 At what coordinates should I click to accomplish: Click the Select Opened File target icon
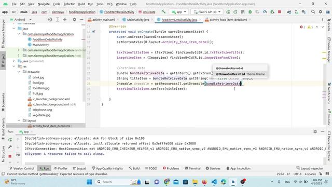tap(50, 20)
